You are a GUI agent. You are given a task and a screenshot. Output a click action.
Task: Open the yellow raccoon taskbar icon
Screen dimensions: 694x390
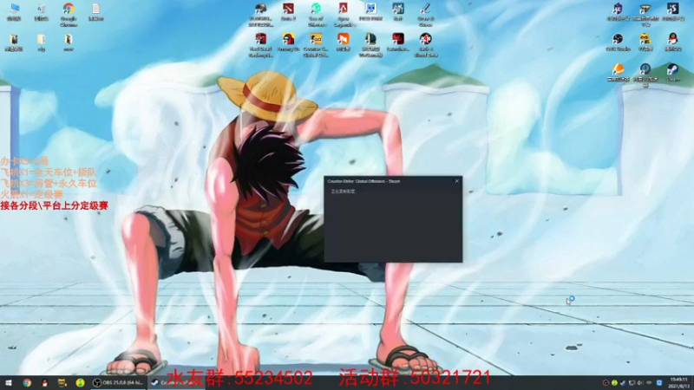click(x=62, y=382)
